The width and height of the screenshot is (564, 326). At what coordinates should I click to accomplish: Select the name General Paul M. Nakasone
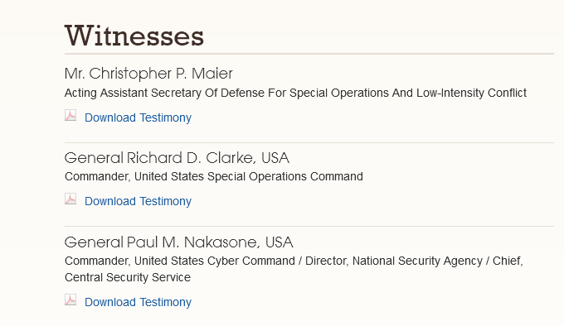[x=161, y=242]
